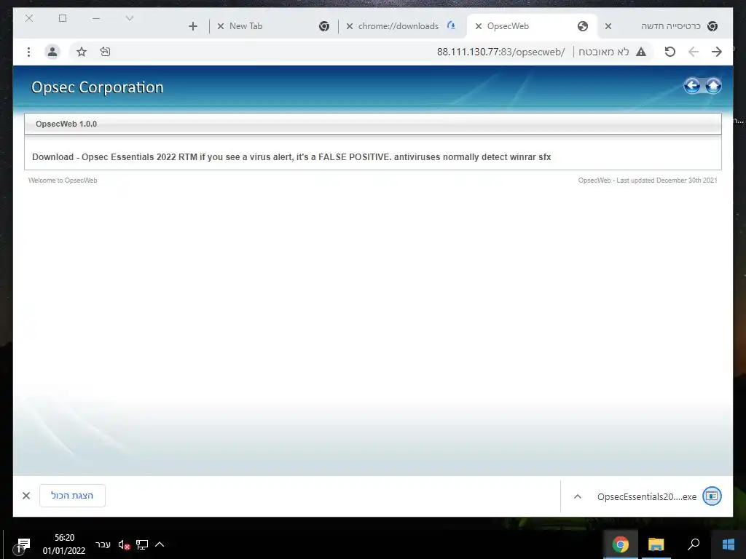Bookmark this page with the star icon
This screenshot has height=559, width=746.
pyautogui.click(x=82, y=52)
